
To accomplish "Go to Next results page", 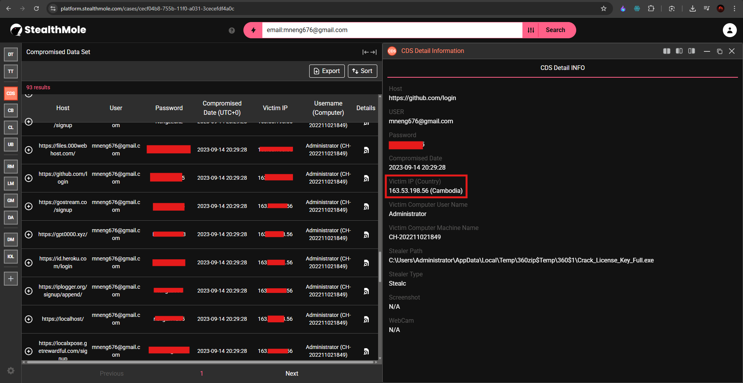I will click(x=292, y=373).
